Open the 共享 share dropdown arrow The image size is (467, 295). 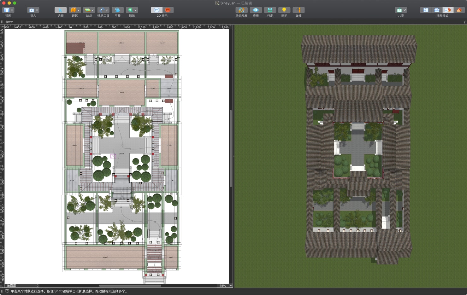pos(405,10)
